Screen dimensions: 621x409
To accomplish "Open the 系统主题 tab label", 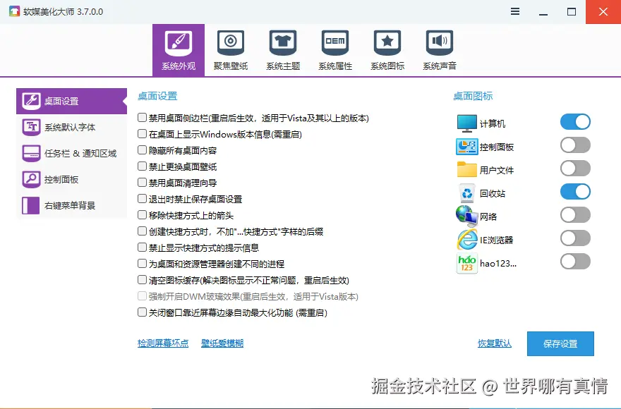I will [283, 66].
